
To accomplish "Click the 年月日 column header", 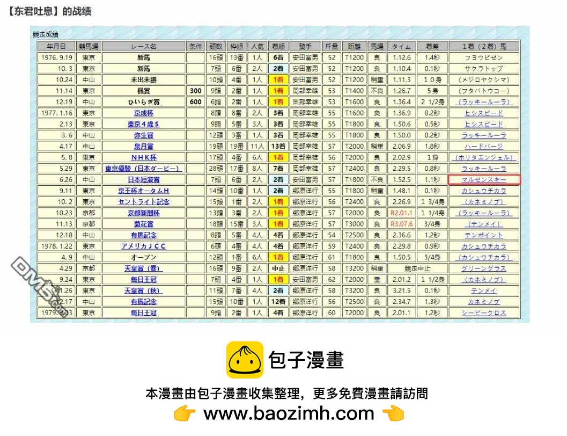I will coord(56,46).
